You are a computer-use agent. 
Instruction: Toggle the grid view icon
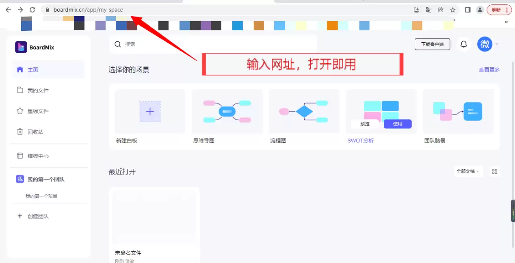[x=494, y=171]
